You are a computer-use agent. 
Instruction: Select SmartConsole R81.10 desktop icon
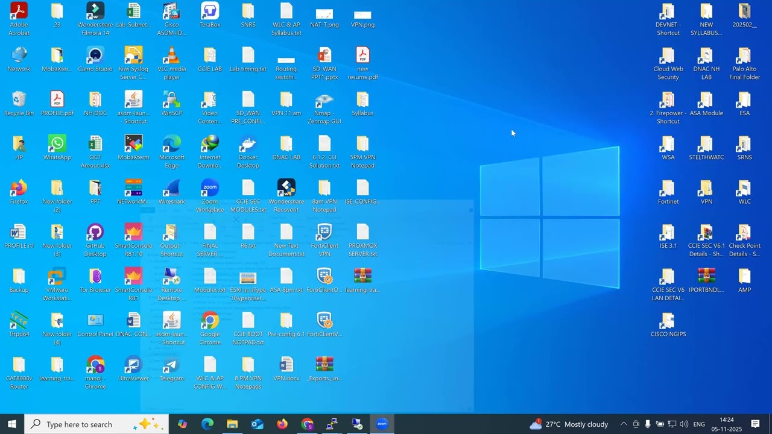coord(133,241)
